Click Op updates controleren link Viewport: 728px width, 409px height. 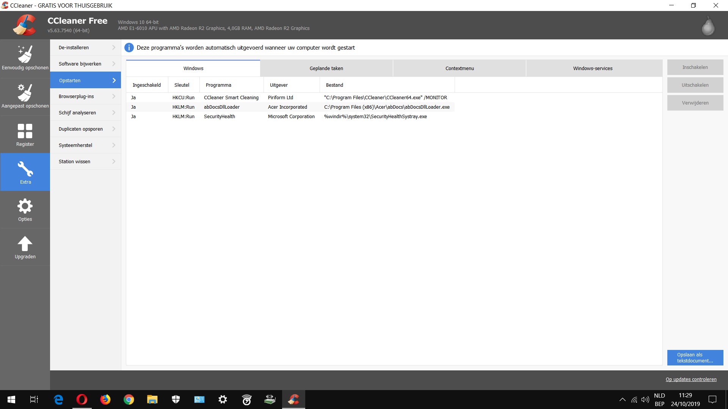(691, 379)
